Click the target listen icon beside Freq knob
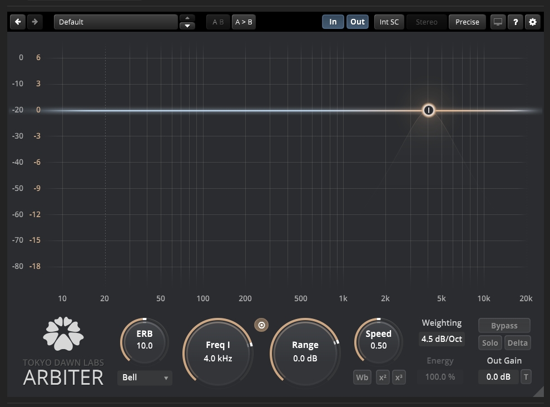 point(261,325)
